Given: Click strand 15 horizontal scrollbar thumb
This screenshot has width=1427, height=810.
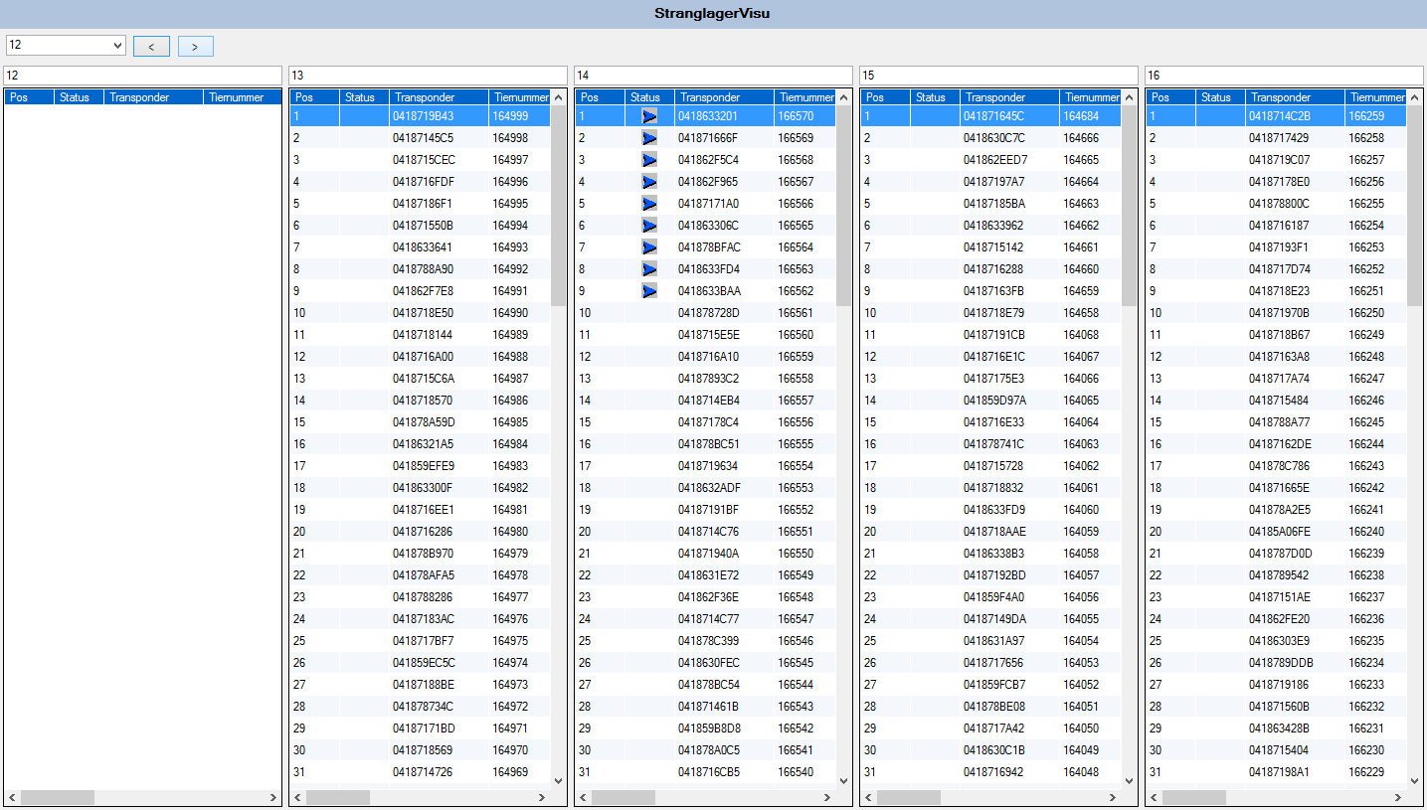Looking at the screenshot, I should [908, 797].
